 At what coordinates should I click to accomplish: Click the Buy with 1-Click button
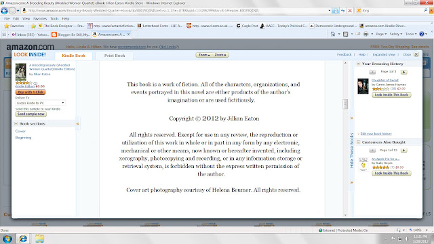click(x=31, y=92)
